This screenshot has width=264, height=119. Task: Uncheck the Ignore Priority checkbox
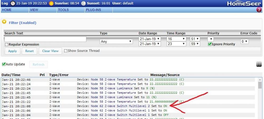210,44
